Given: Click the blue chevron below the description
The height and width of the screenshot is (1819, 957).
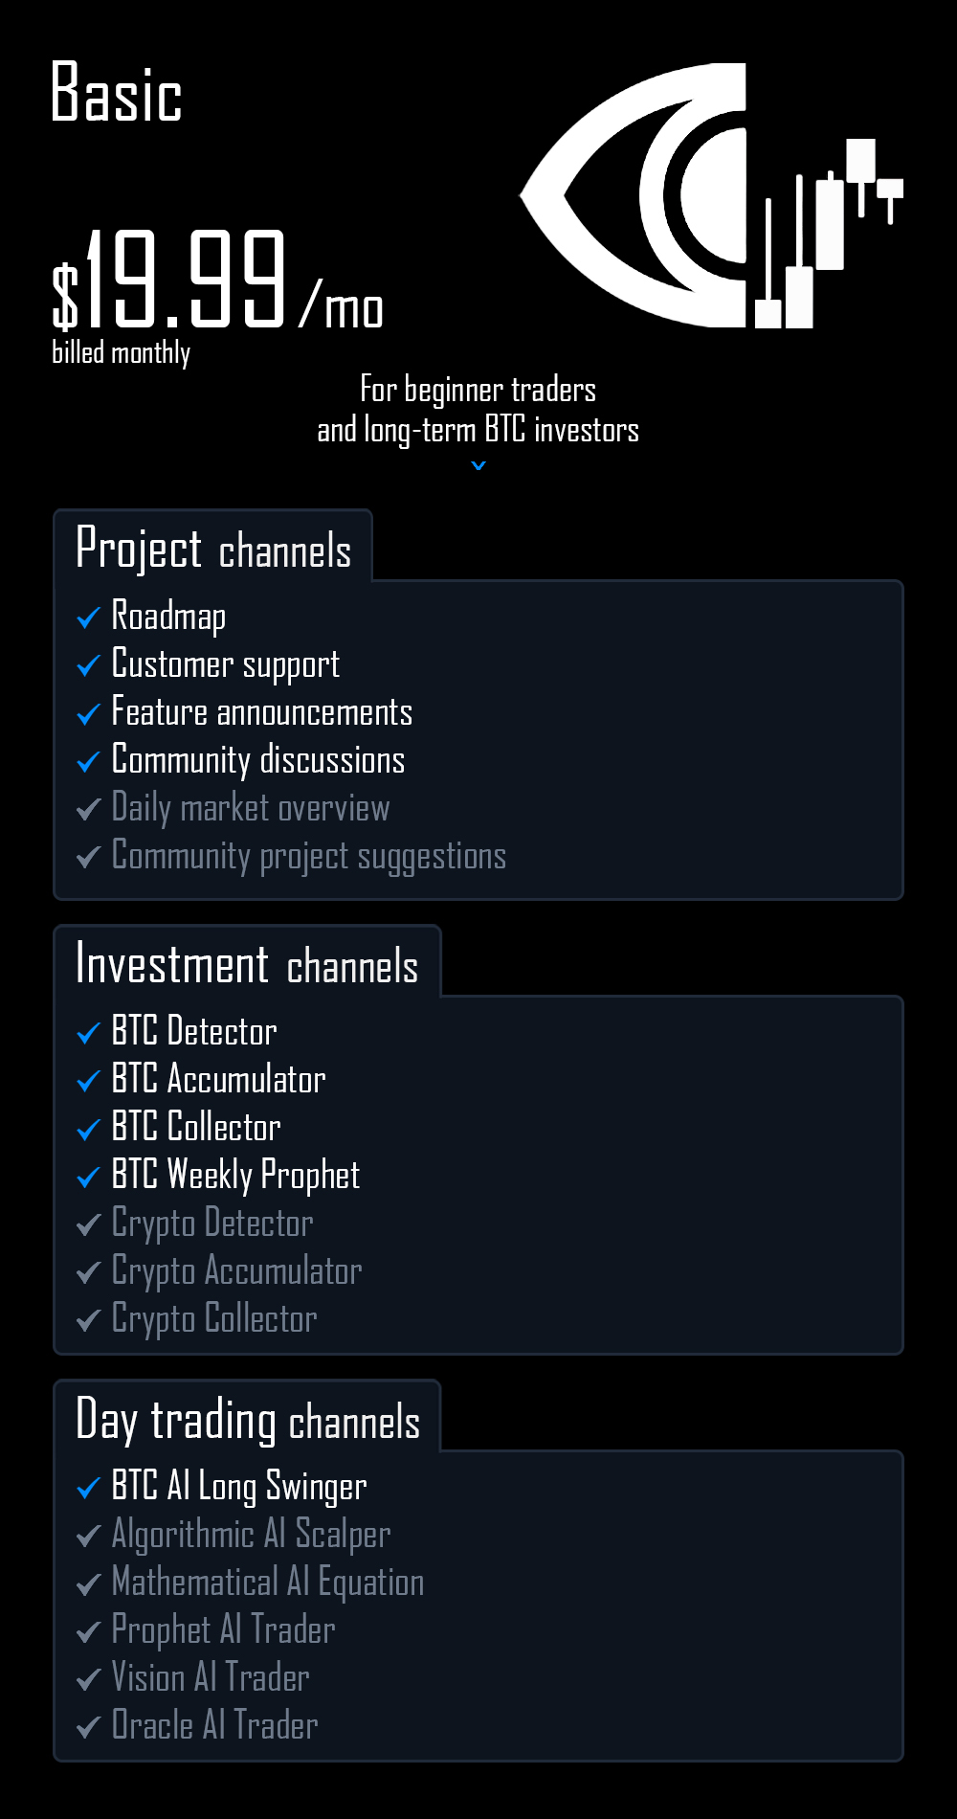Looking at the screenshot, I should (478, 466).
